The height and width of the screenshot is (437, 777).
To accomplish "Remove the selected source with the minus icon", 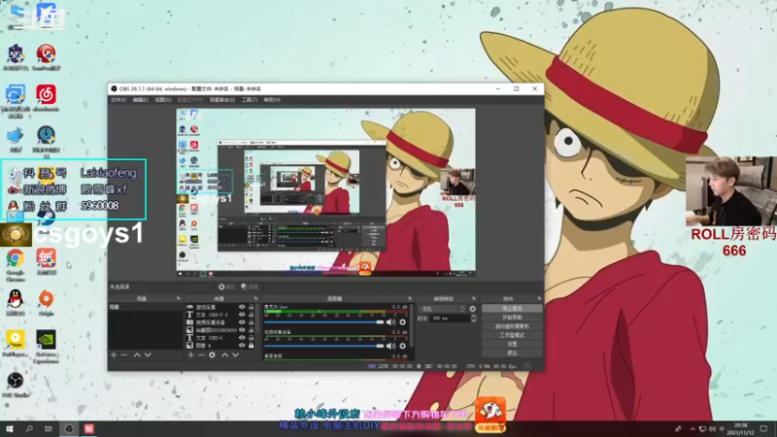I will click(x=201, y=355).
